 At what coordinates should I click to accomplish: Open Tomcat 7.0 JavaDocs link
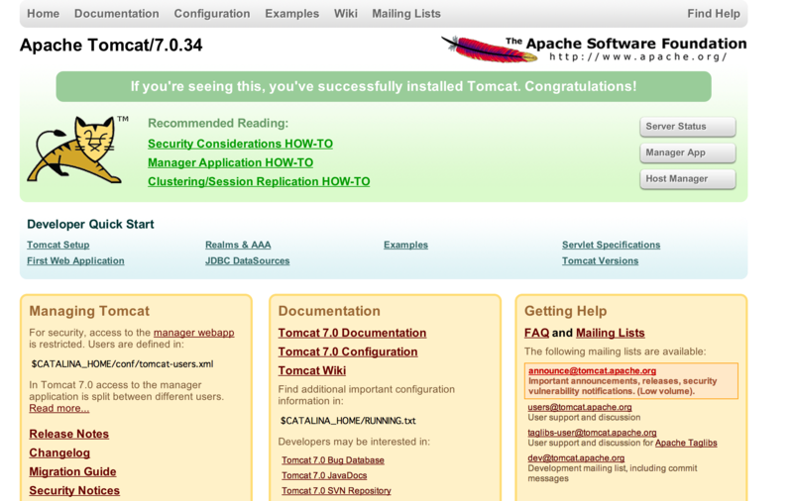pyautogui.click(x=324, y=475)
